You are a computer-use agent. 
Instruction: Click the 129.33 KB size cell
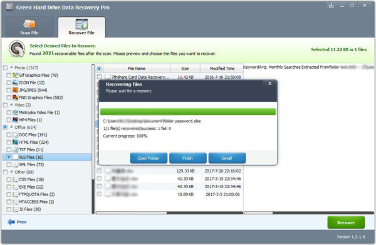click(185, 171)
